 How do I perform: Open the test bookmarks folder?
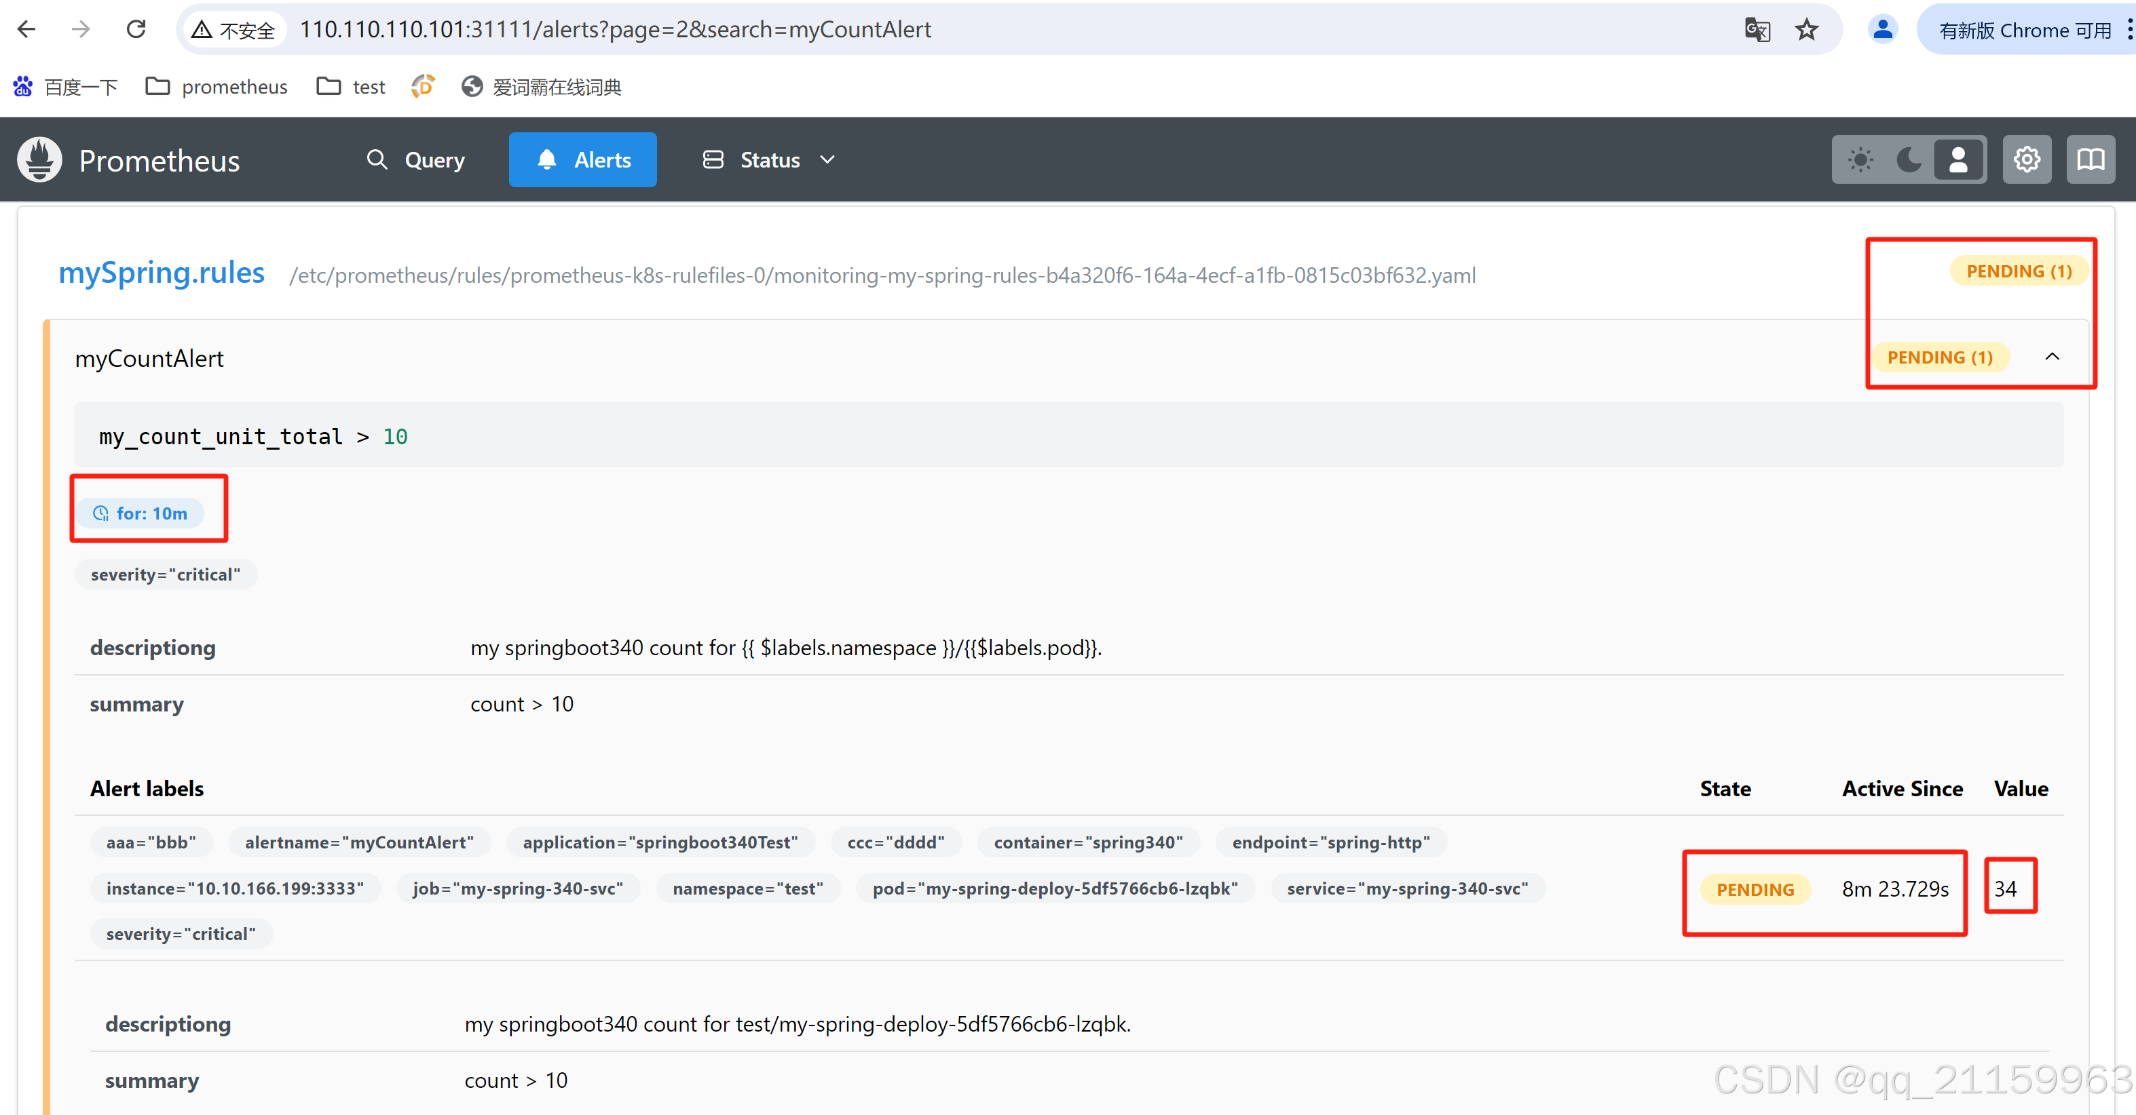351,87
